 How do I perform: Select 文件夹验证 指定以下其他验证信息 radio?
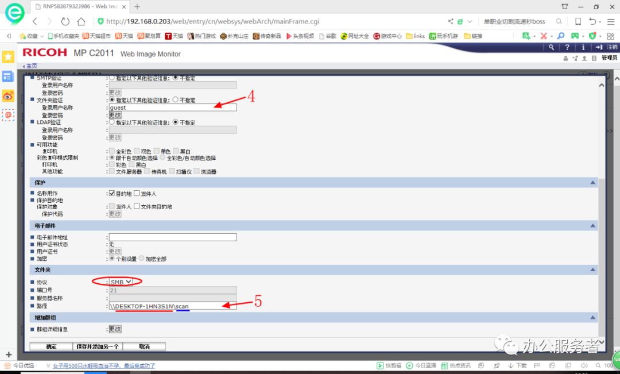(x=112, y=100)
